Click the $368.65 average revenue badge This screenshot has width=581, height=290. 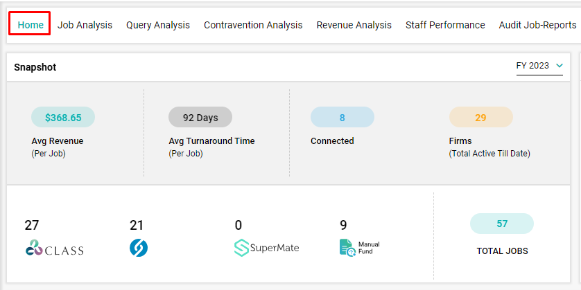[x=63, y=117]
